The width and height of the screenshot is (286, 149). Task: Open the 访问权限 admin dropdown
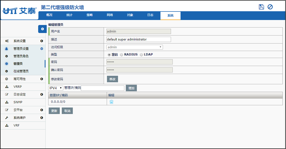[135, 47]
